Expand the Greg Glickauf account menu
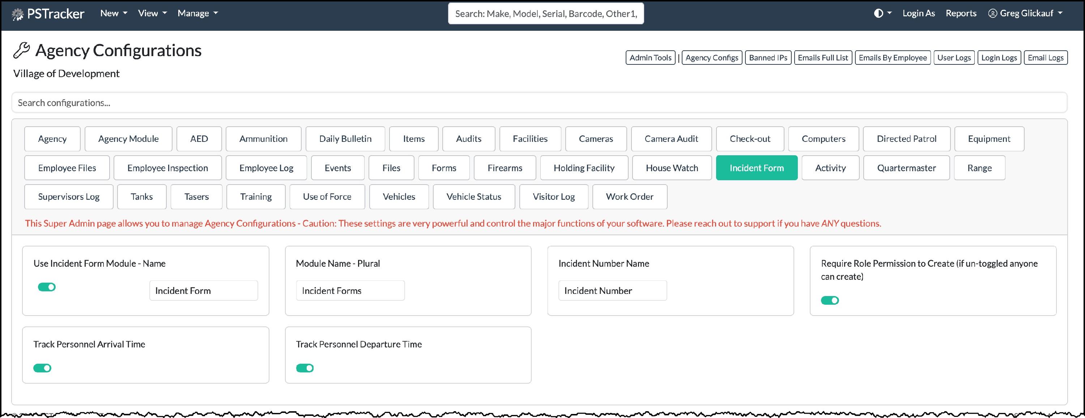Viewport: 1085px width, 418px height. pos(1026,13)
